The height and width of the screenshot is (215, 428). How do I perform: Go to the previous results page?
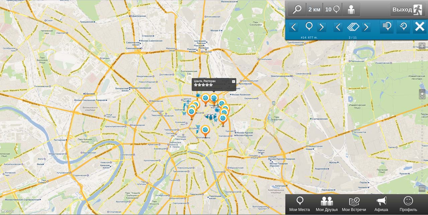(x=338, y=27)
